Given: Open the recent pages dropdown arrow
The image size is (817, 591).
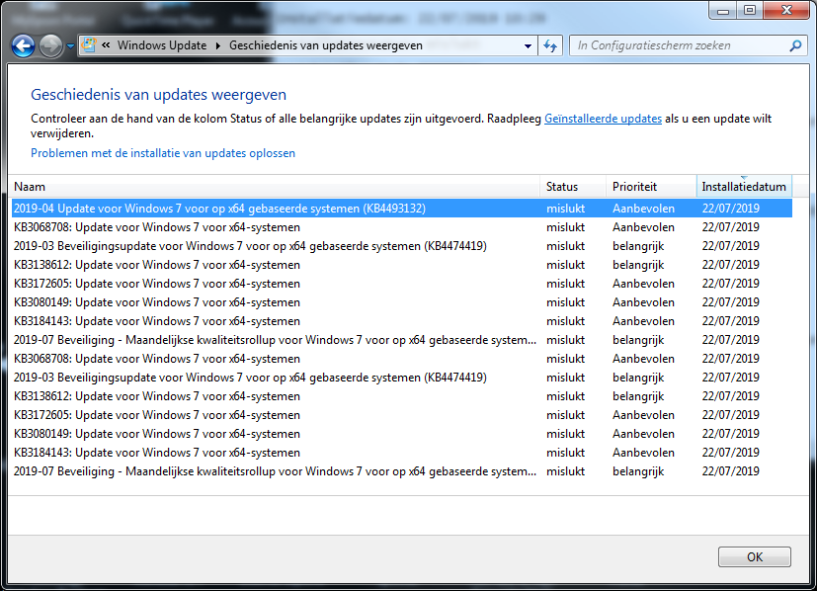Looking at the screenshot, I should (x=70, y=46).
